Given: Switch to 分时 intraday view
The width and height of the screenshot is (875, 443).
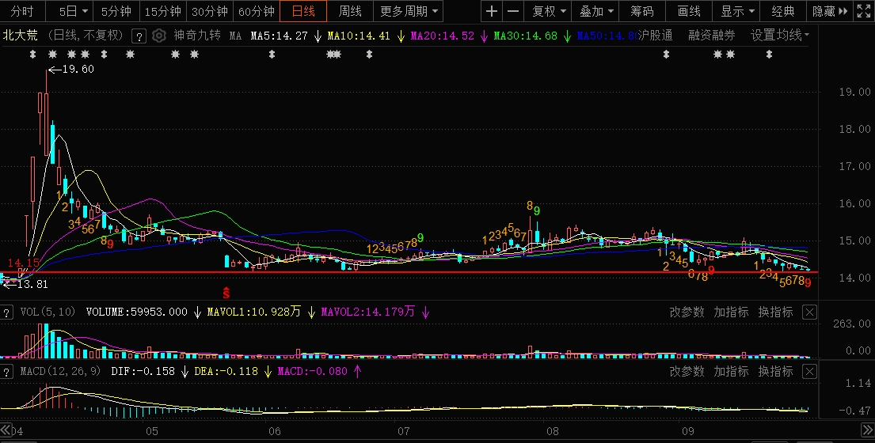Looking at the screenshot, I should (x=21, y=11).
